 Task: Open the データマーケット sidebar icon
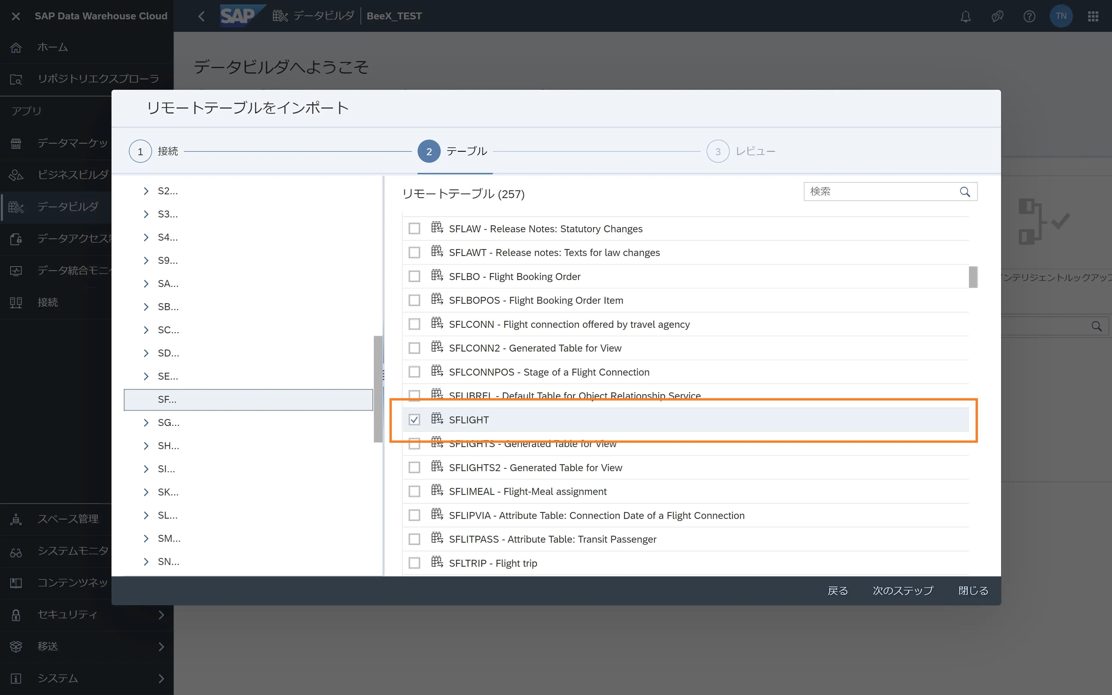16,143
